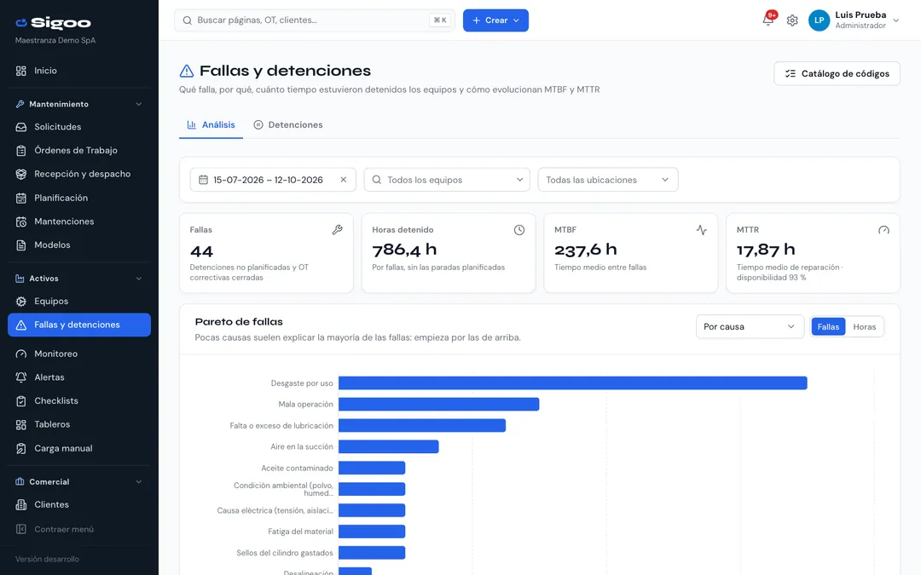921x575 pixels.
Task: Click the pulse icon on MTBF card
Action: coord(701,230)
